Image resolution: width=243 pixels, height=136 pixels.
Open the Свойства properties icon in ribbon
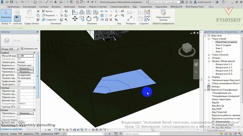pyautogui.click(x=17, y=19)
